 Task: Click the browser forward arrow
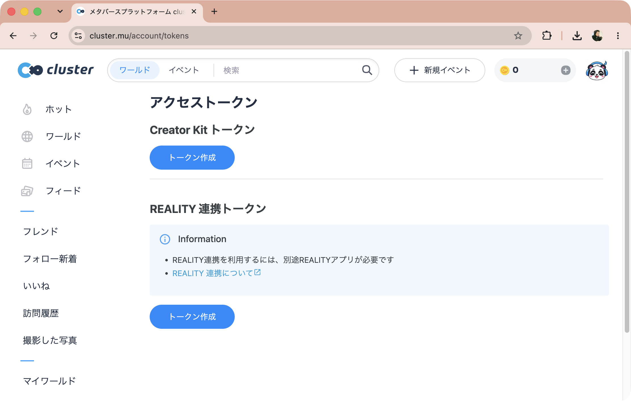(x=33, y=36)
